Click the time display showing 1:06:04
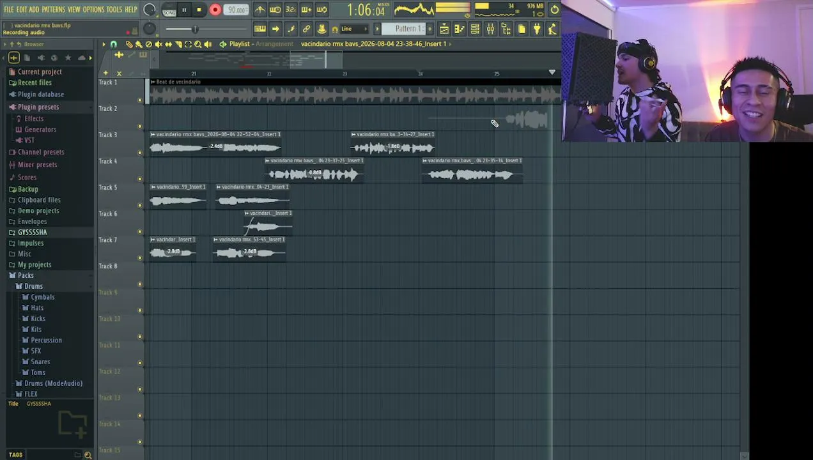The image size is (813, 460). click(x=366, y=10)
